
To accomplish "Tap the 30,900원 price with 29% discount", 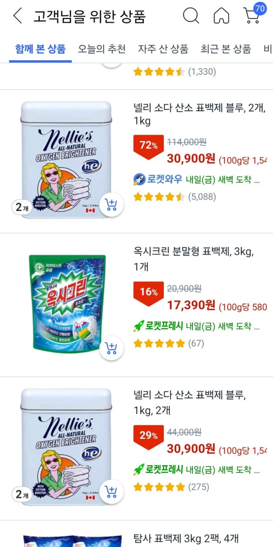I will click(x=191, y=448).
